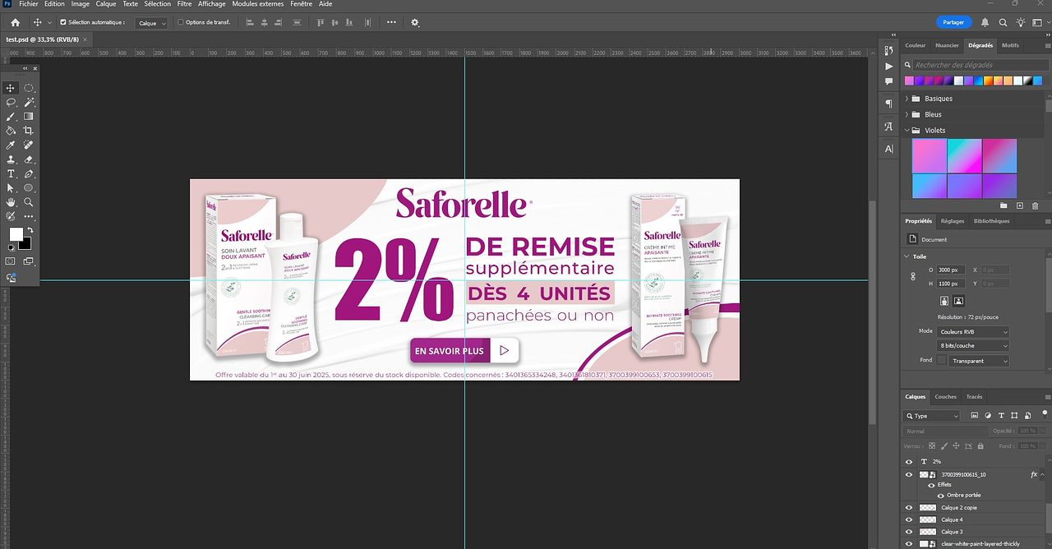1052x549 pixels.
Task: Select the Crop tool
Action: (x=29, y=131)
